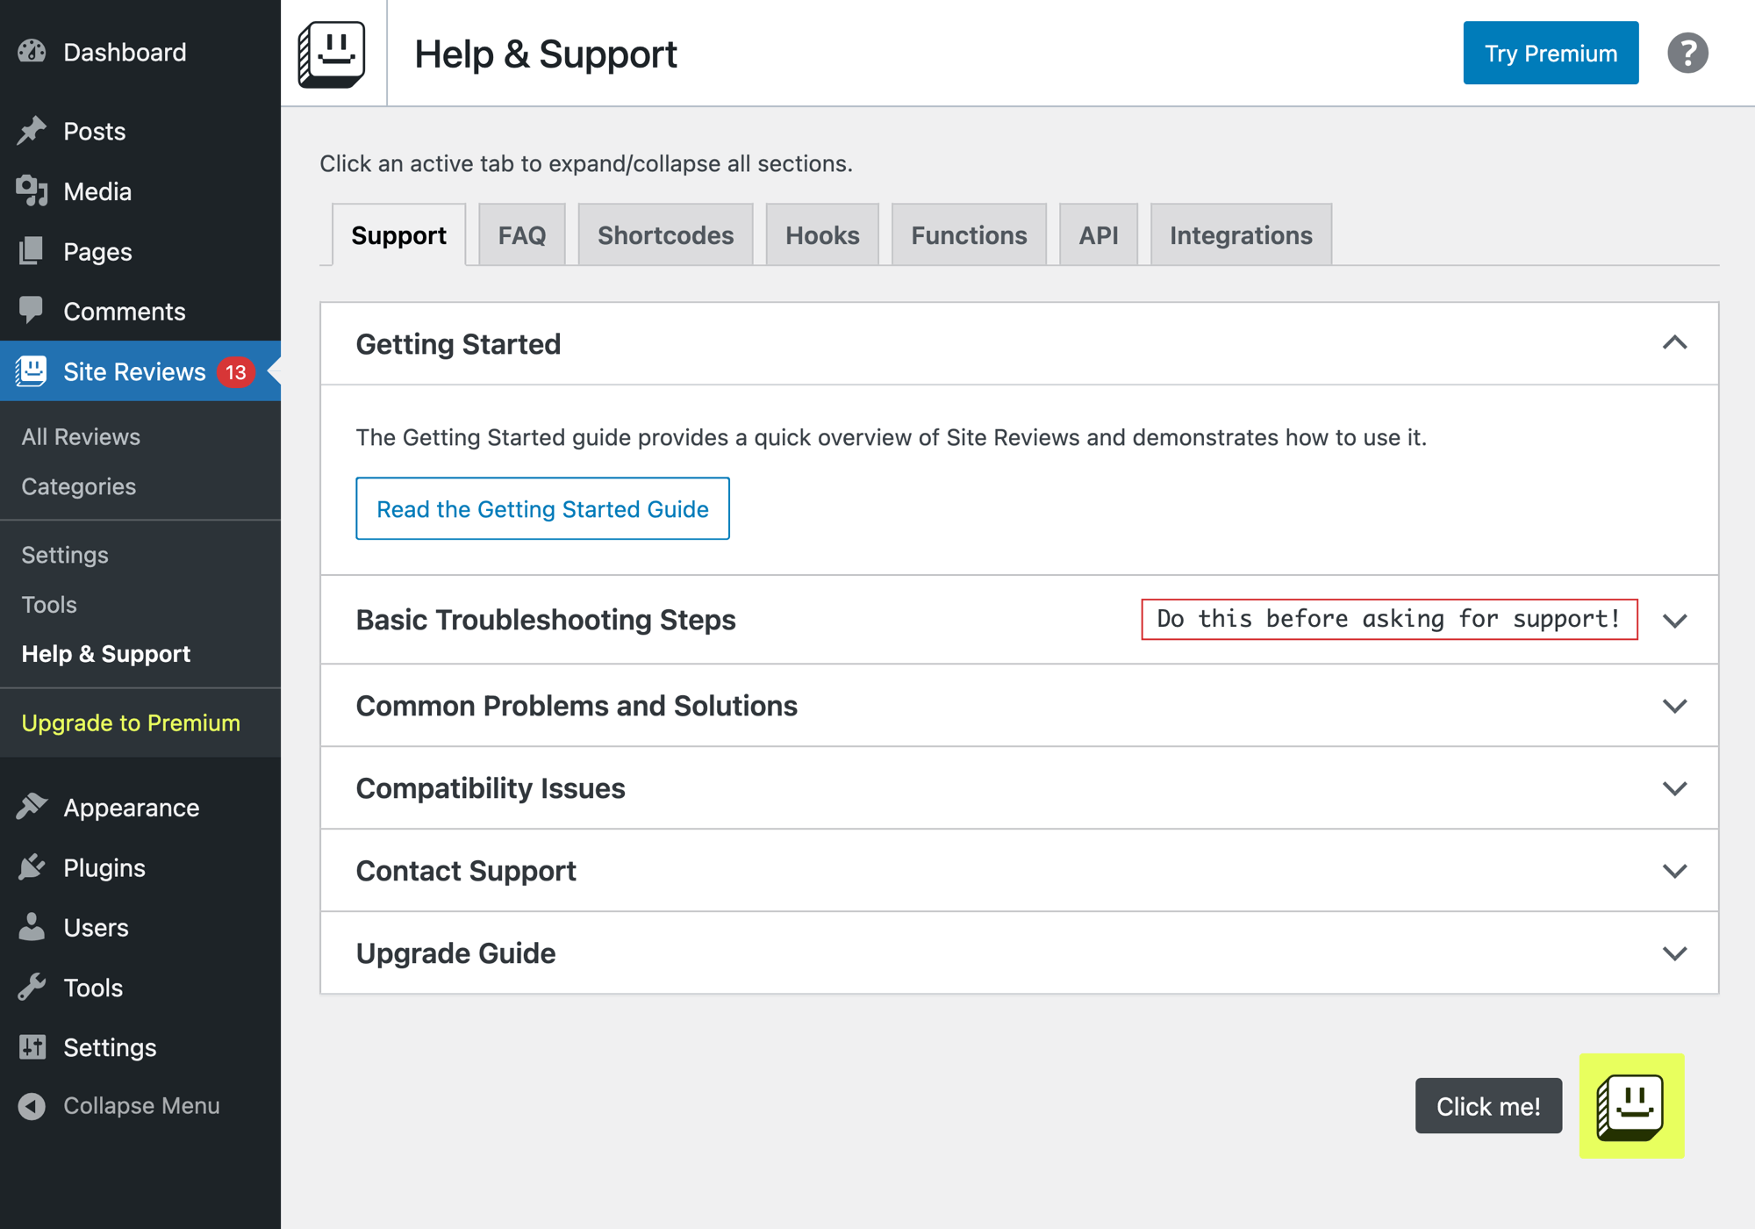Open Upgrade to Premium in sidebar
This screenshot has width=1755, height=1229.
(131, 722)
